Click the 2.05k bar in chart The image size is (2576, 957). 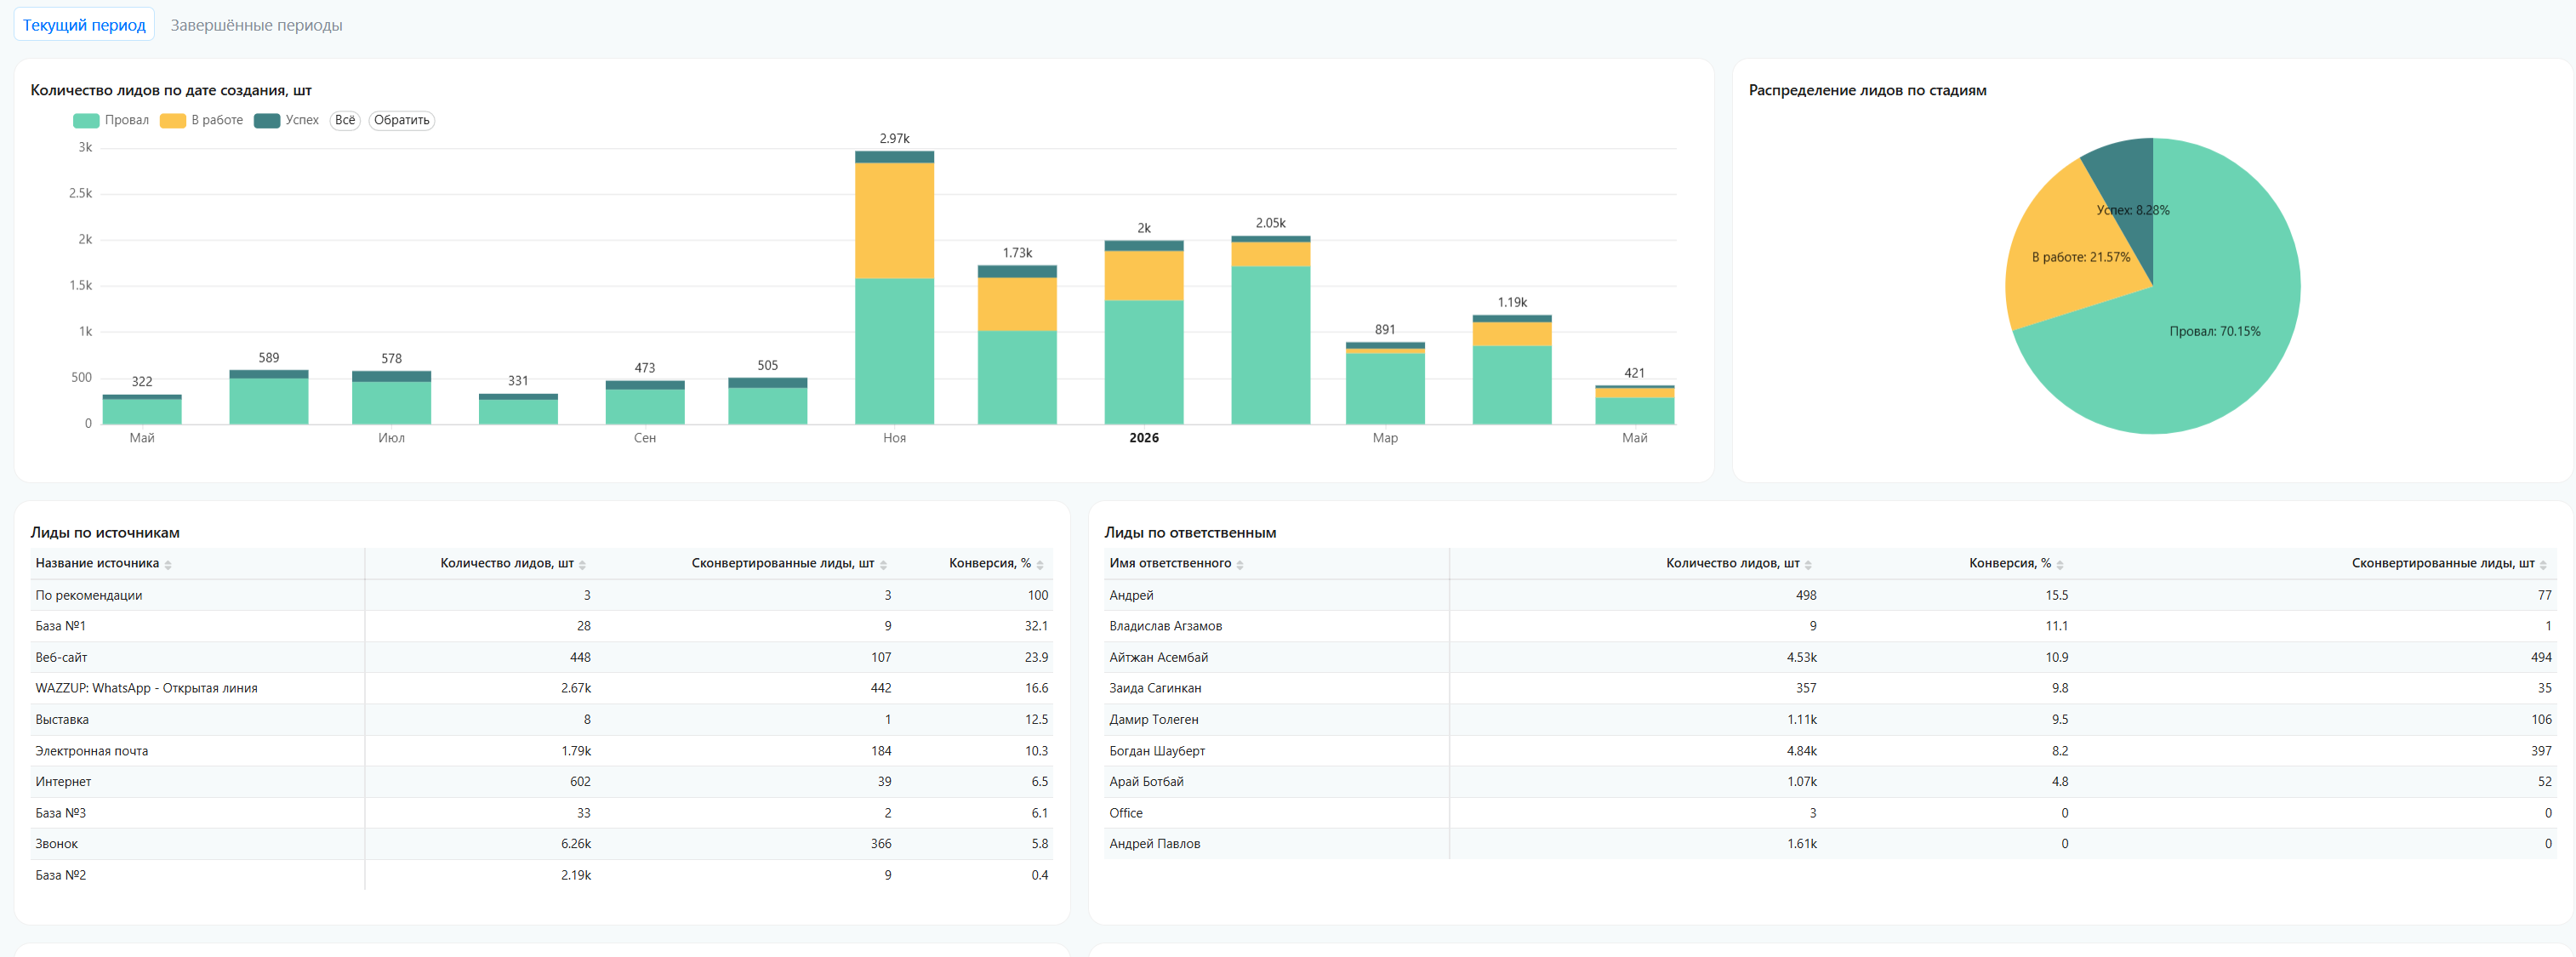pos(1270,330)
